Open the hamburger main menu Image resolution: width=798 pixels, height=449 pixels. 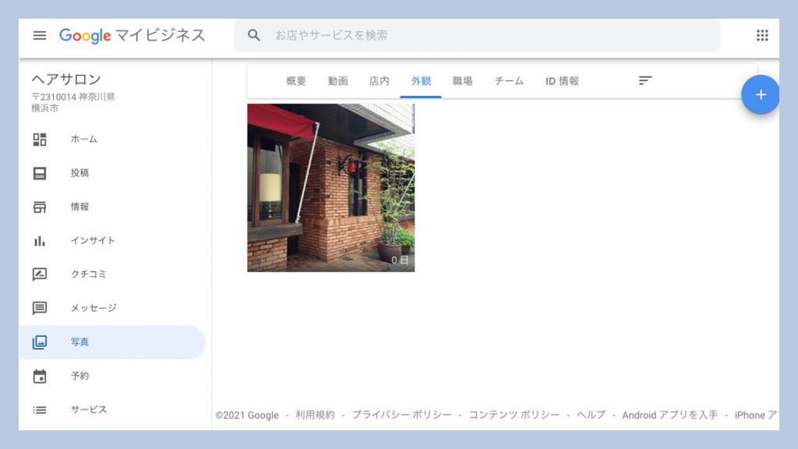[x=40, y=36]
